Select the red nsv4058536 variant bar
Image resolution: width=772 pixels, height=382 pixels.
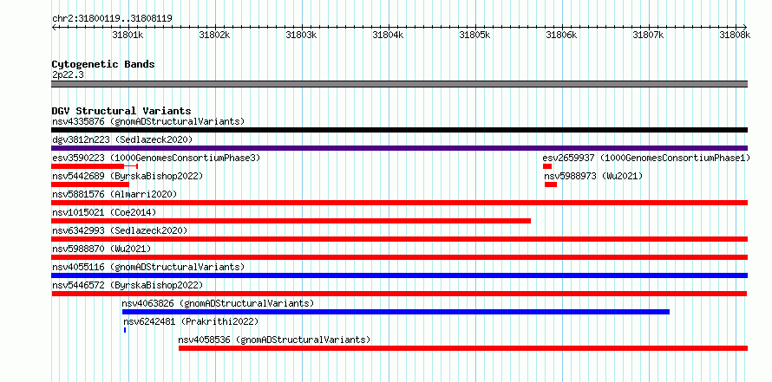(x=463, y=348)
